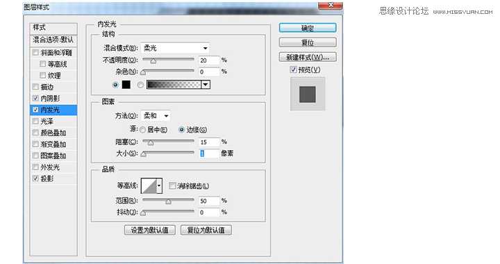Enable the 外发光 checkbox
The width and height of the screenshot is (500, 264).
point(35,167)
